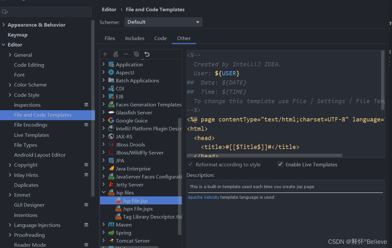Open Font settings page

point(19,75)
